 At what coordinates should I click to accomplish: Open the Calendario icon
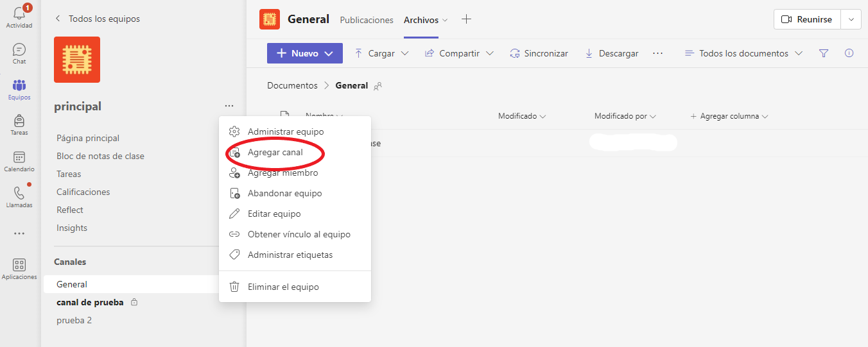coord(19,161)
